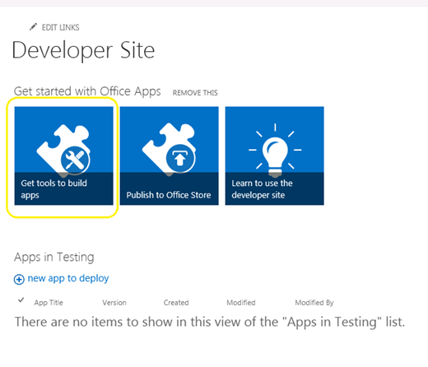Image resolution: width=428 pixels, height=367 pixels.
Task: Click the puzzle piece with tools icon
Action: point(63,150)
